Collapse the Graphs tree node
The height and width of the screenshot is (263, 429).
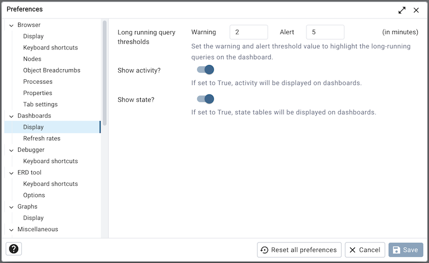(11, 207)
